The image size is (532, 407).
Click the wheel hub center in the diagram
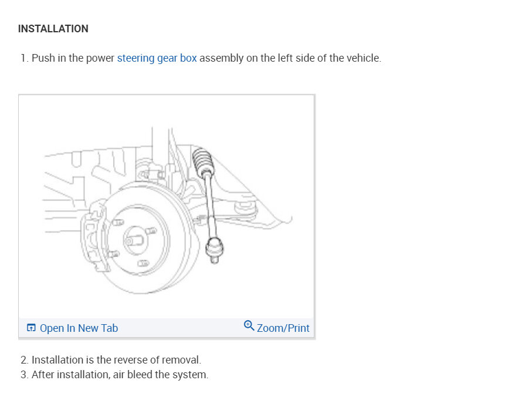click(x=131, y=240)
